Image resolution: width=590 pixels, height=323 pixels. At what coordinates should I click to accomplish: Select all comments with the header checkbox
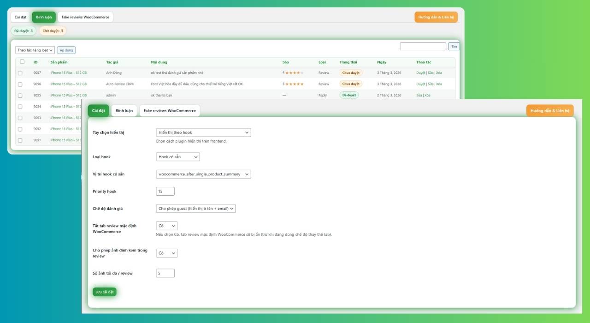coord(22,62)
